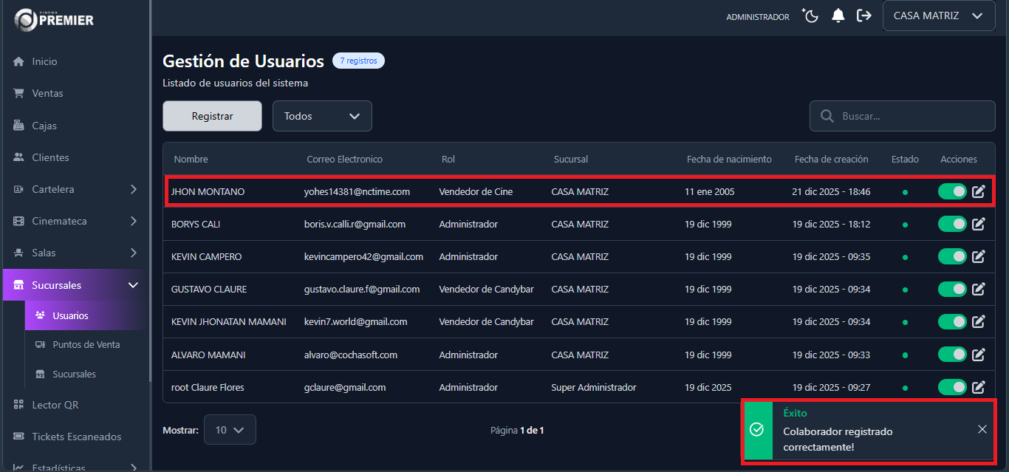Open the Todos filter dropdown
The image size is (1009, 472).
click(322, 116)
